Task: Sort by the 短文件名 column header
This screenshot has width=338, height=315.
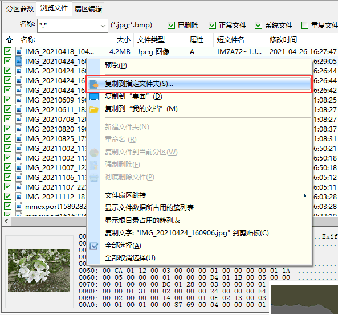Action: point(240,40)
